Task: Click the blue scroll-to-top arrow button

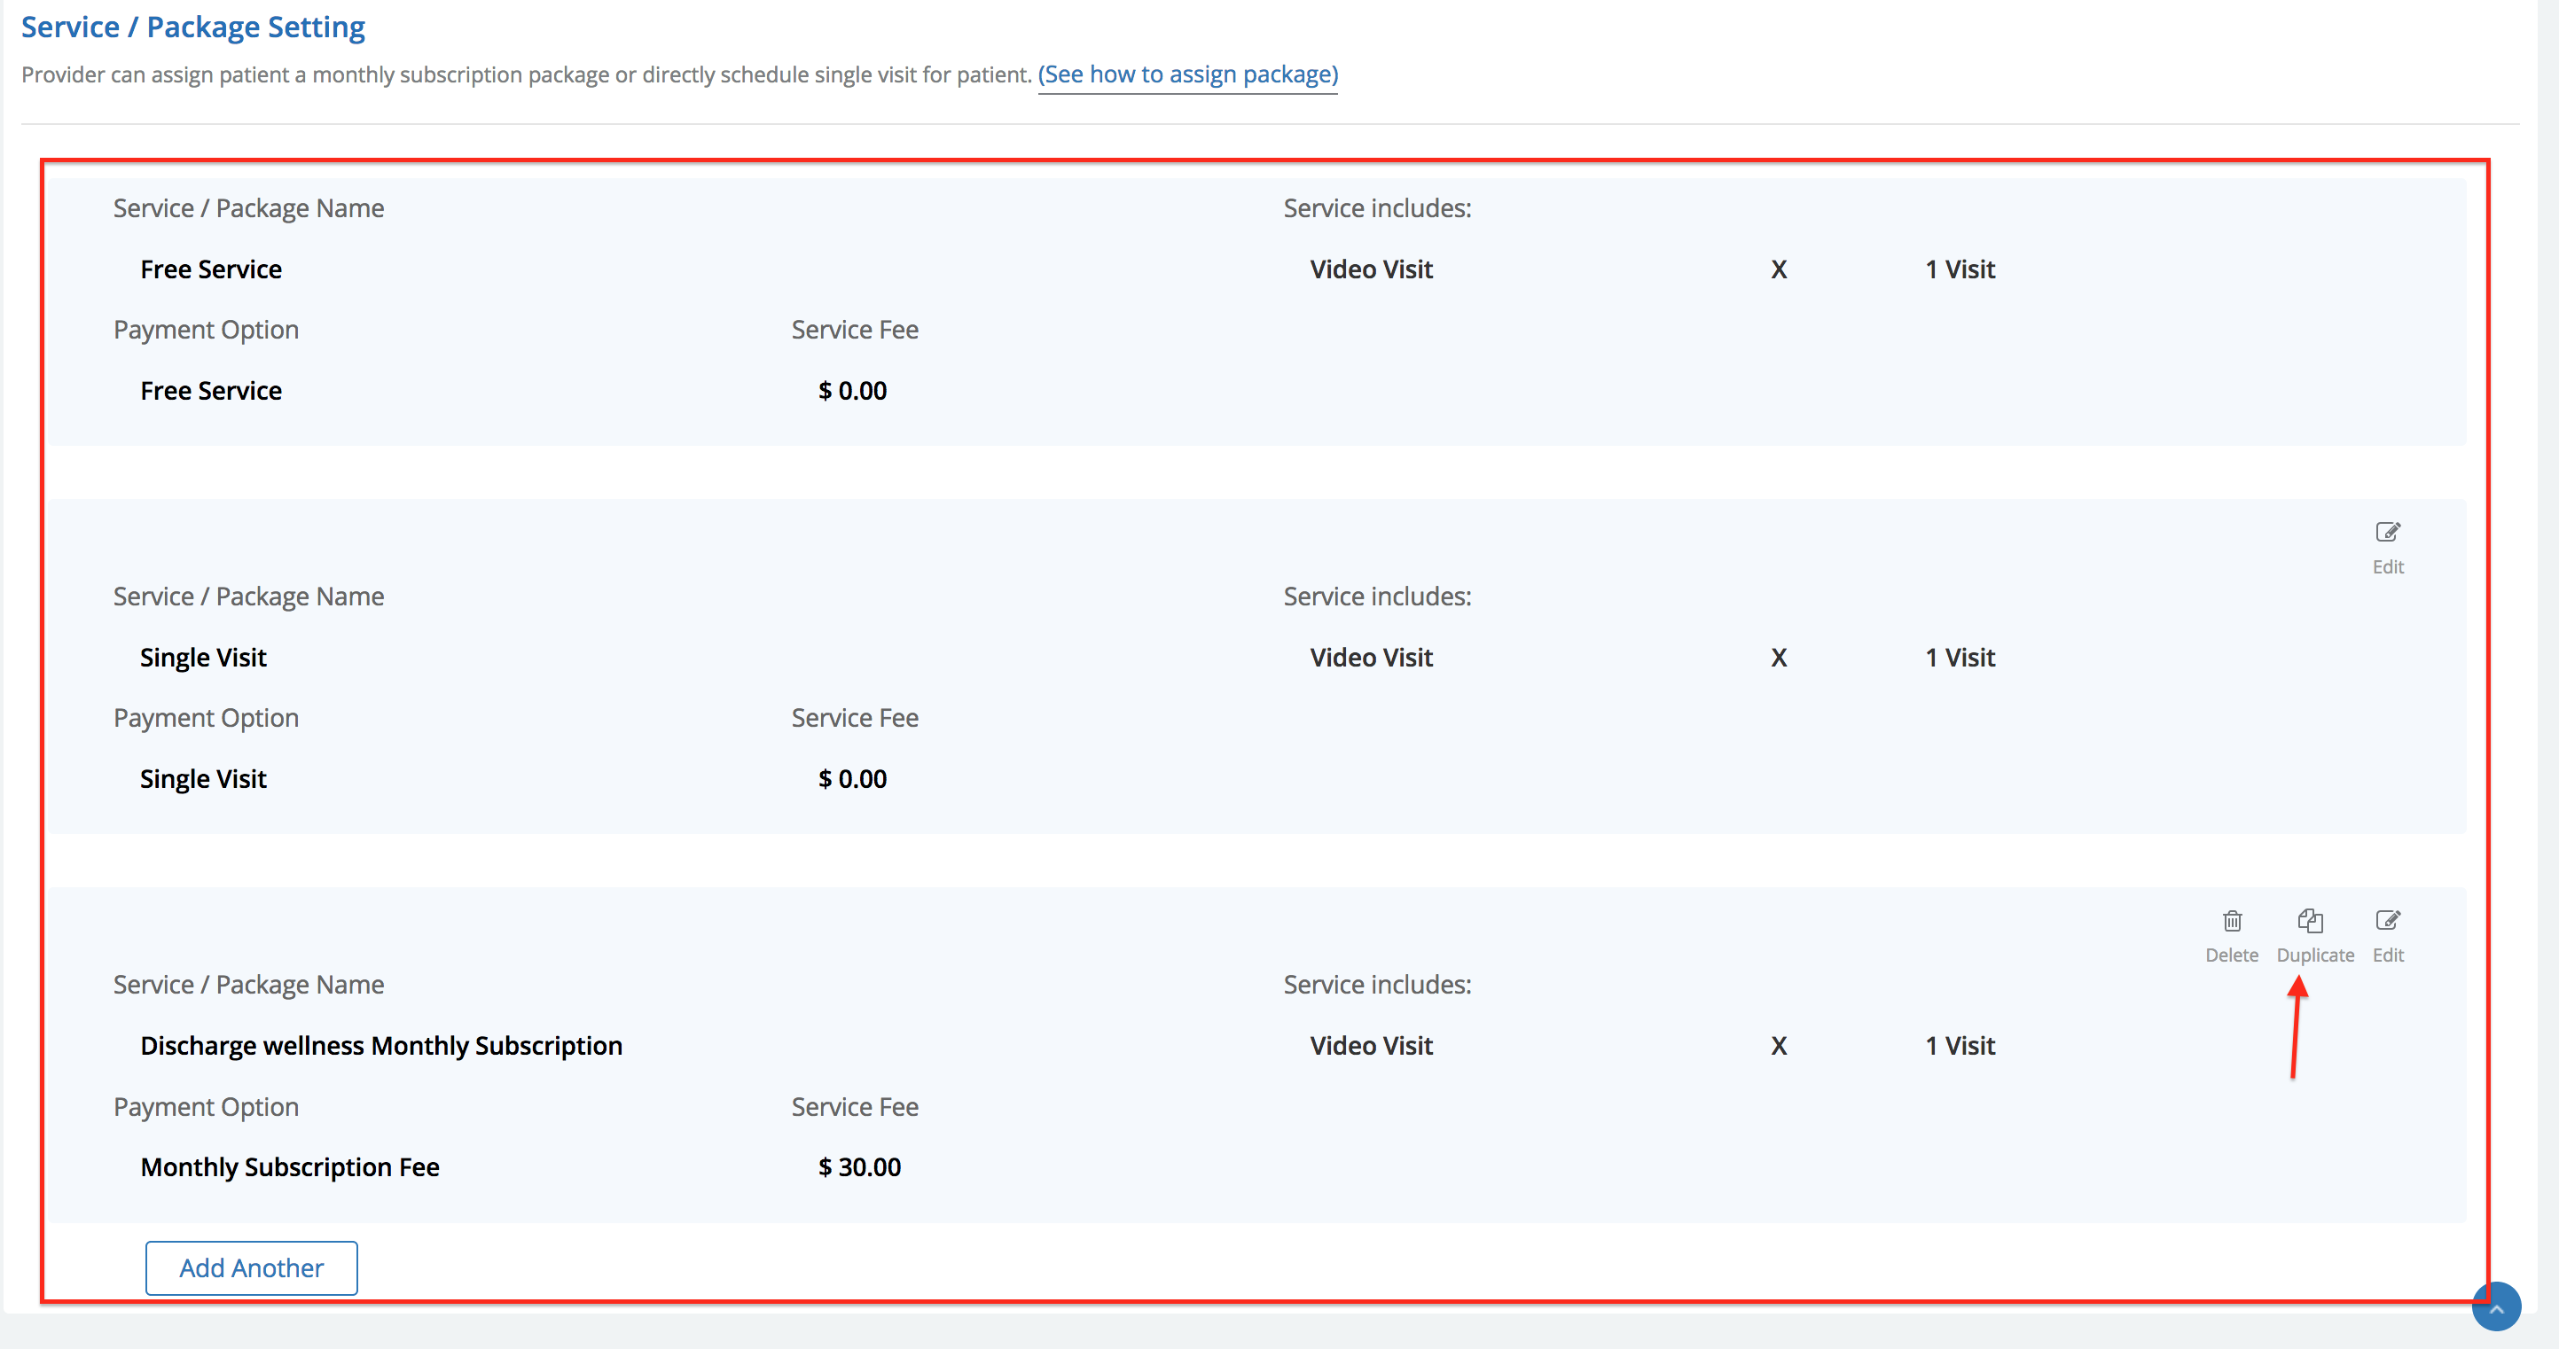Action: coord(2495,1306)
